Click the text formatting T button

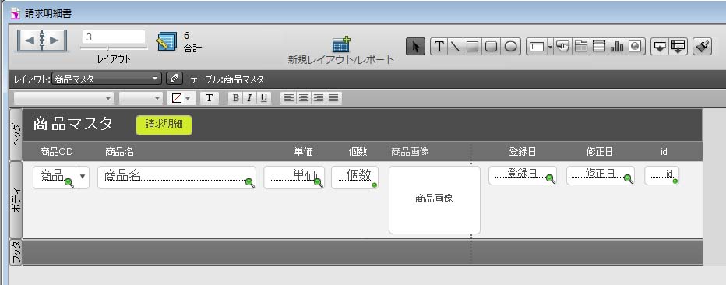(210, 98)
